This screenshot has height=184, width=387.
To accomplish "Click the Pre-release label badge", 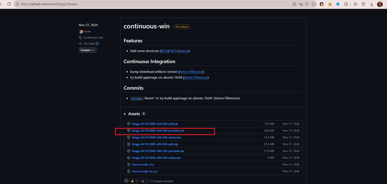I will pos(182,26).
